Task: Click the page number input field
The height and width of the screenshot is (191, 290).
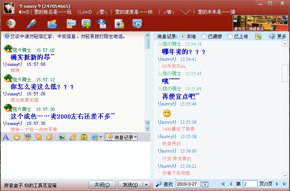Action: click(250, 184)
